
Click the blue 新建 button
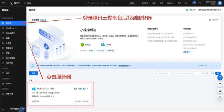[33, 73]
